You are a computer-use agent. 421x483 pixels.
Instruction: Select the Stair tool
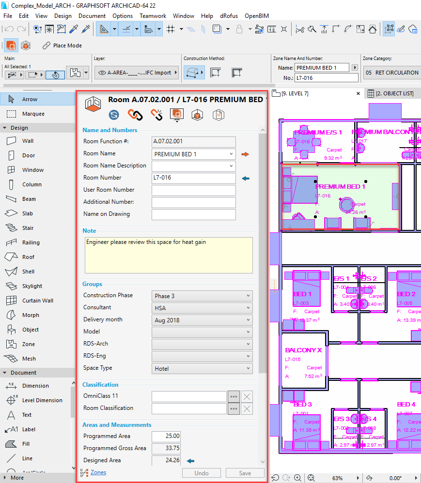[28, 228]
